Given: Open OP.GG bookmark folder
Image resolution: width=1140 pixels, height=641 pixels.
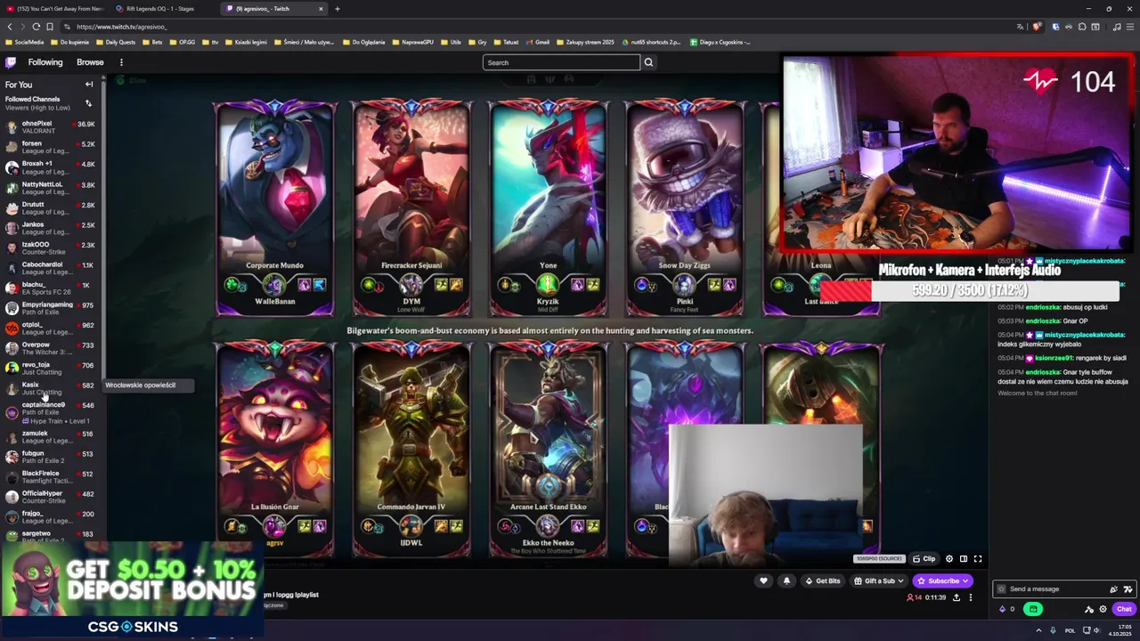Looking at the screenshot, I should (181, 42).
